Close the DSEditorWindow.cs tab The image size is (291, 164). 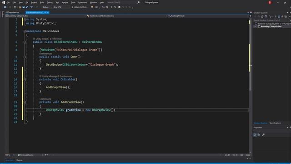point(48,13)
